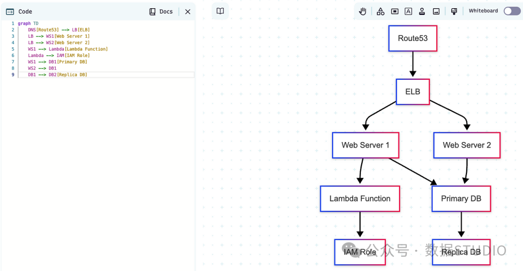
Task: Click the stamp tool icon
Action: 422,11
